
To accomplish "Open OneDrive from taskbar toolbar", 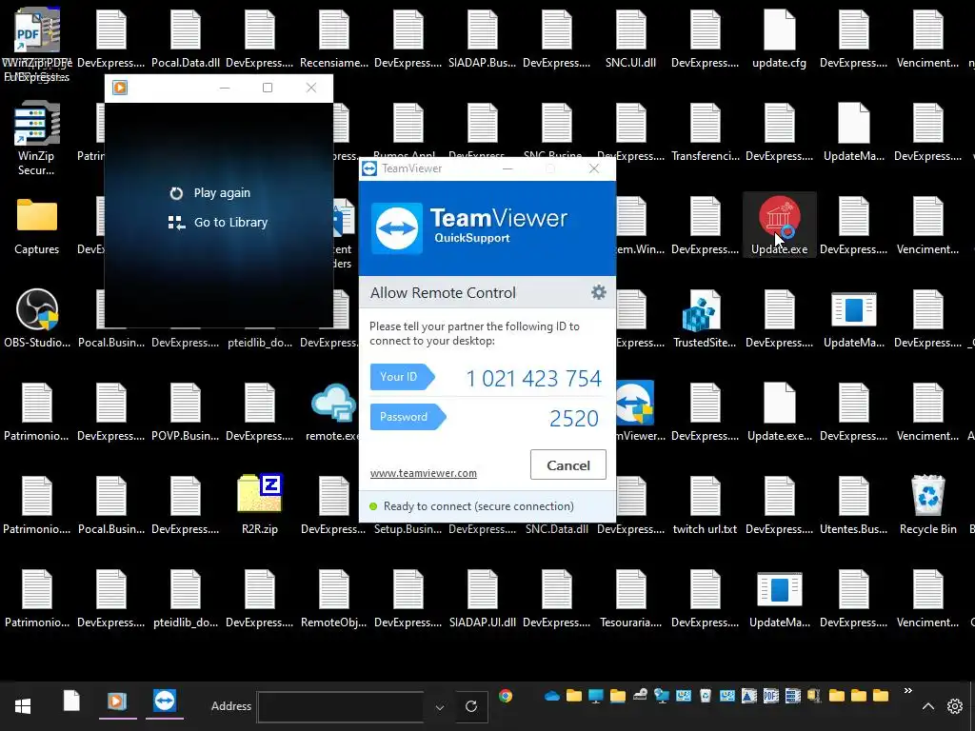I will (x=551, y=696).
